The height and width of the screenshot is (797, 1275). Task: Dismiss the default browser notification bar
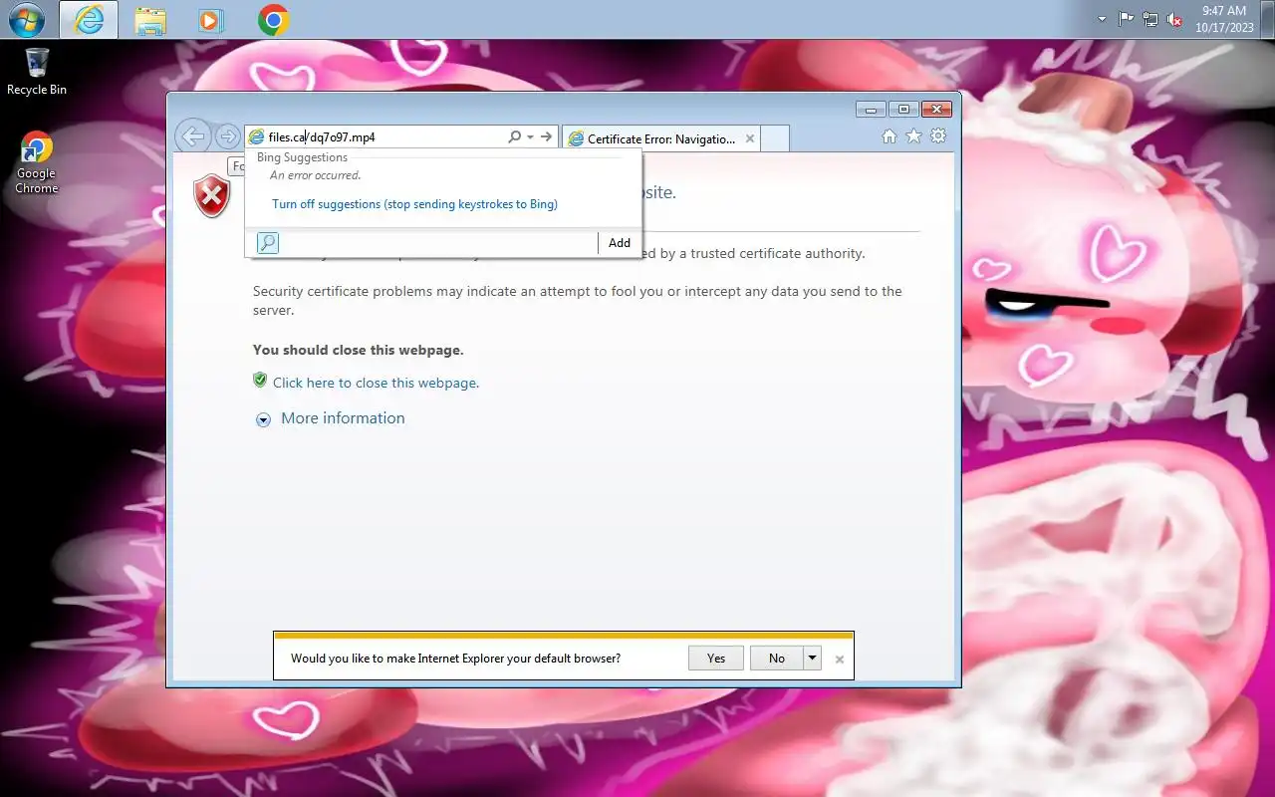coord(840,660)
